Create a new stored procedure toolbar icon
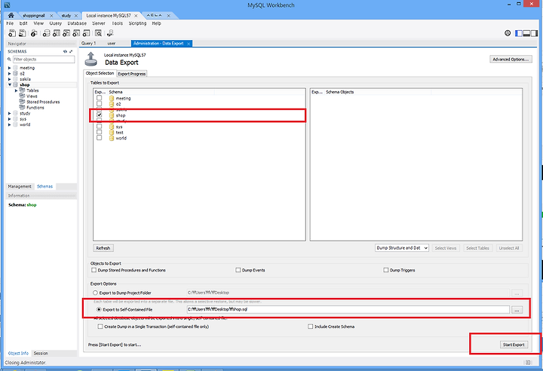 tap(76, 33)
